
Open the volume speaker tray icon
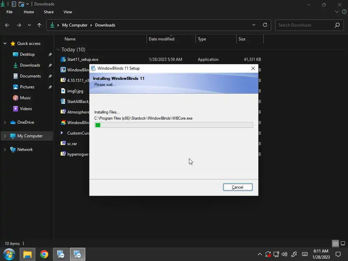pos(284,254)
